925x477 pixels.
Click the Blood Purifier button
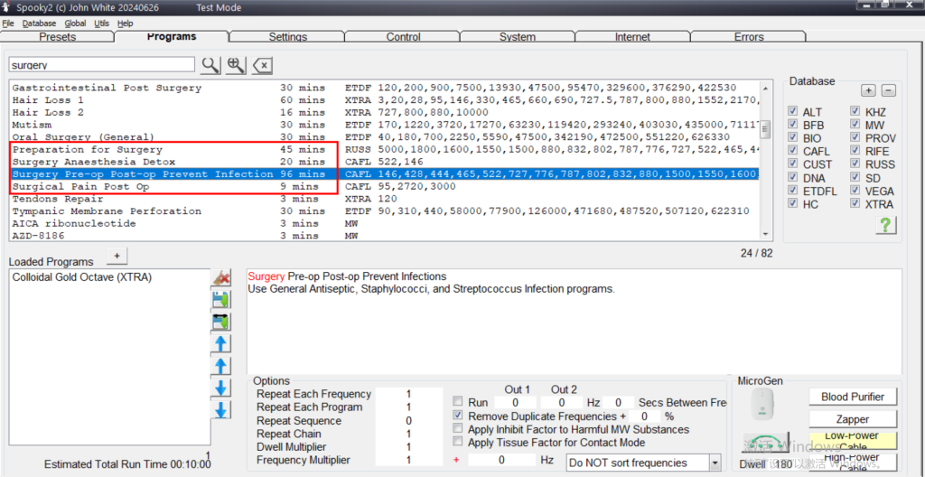pyautogui.click(x=853, y=397)
